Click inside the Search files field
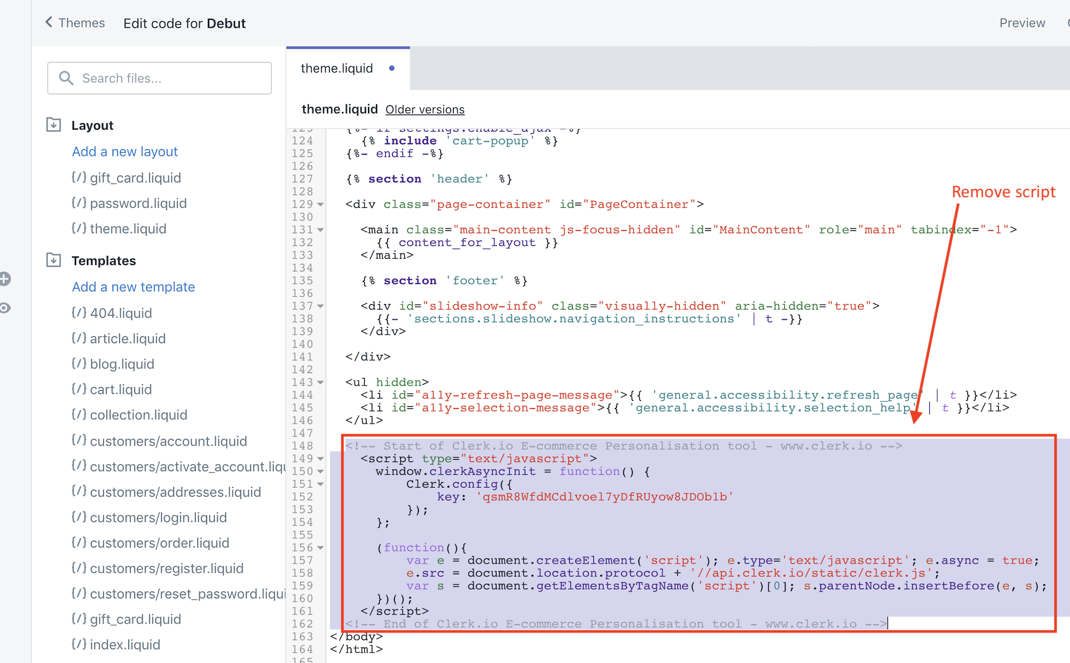 click(x=160, y=78)
